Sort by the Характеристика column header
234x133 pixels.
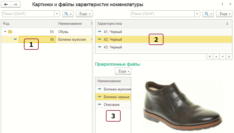pos(160,24)
